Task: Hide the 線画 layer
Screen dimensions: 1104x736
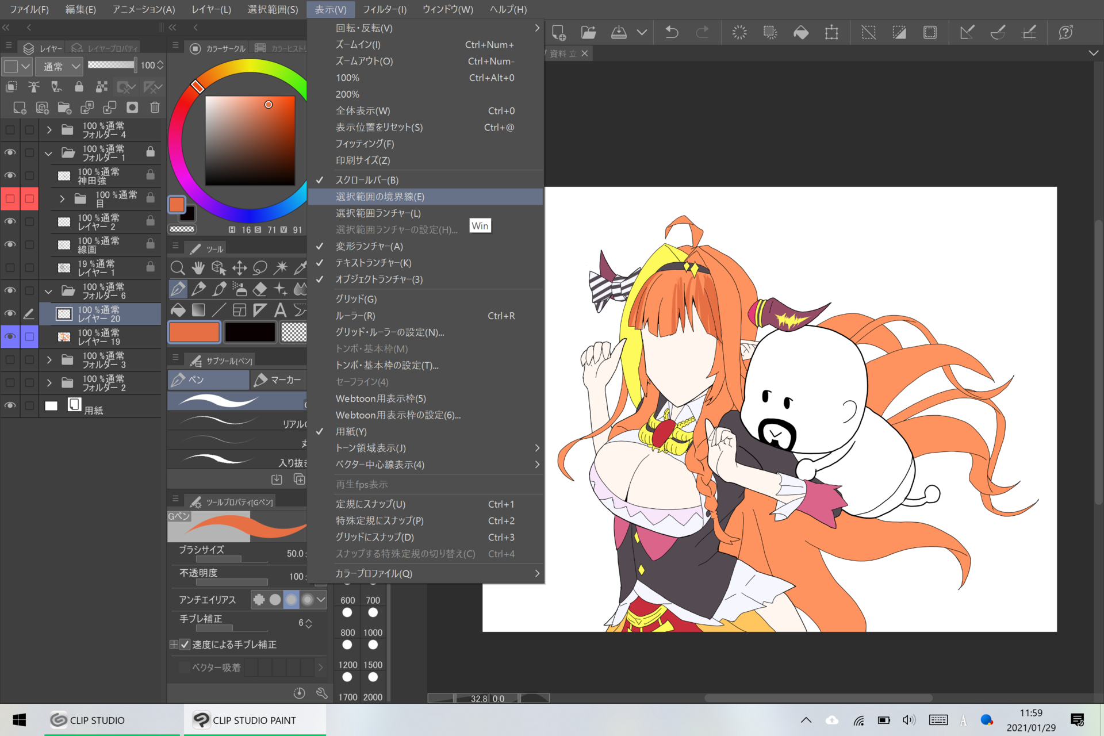Action: point(10,245)
